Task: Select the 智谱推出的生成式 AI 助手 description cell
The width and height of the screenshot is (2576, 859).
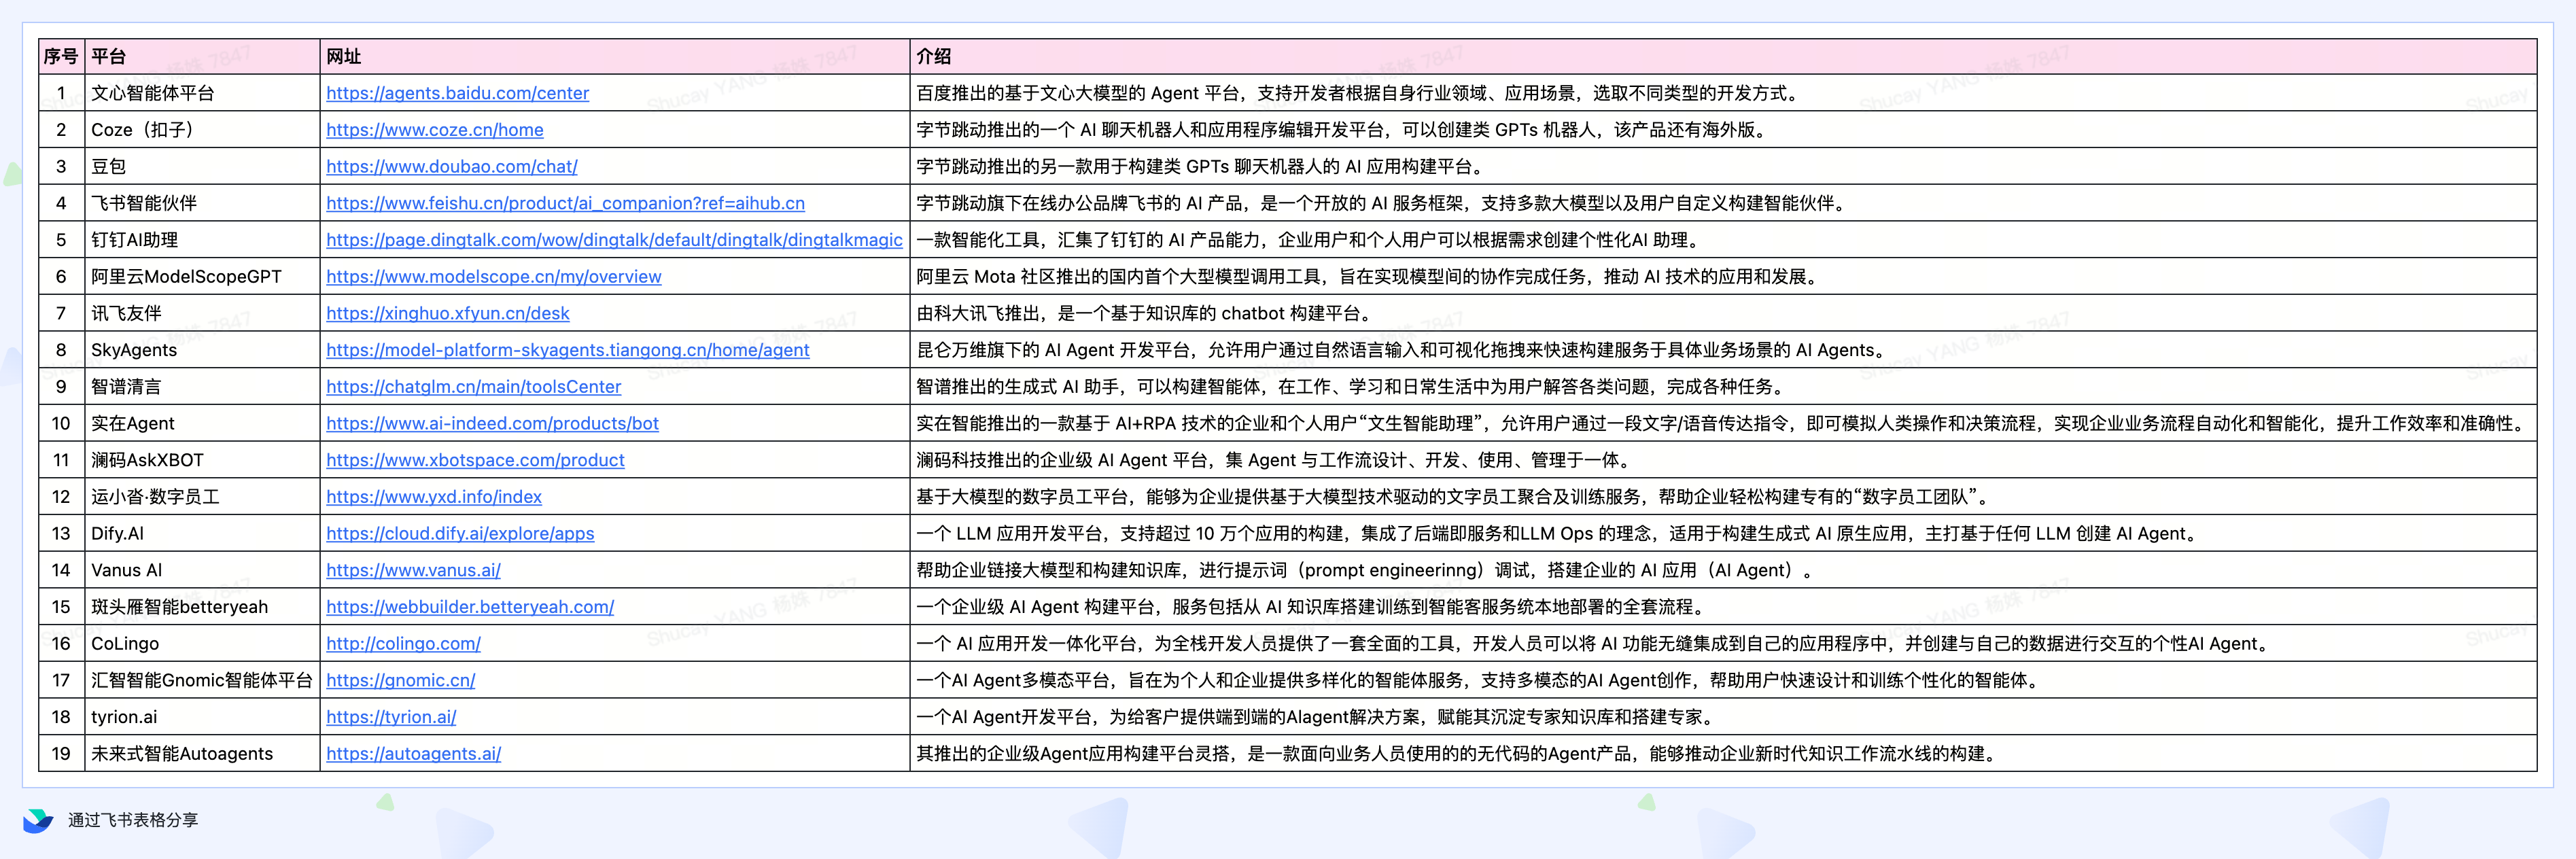Action: pyautogui.click(x=1724, y=387)
